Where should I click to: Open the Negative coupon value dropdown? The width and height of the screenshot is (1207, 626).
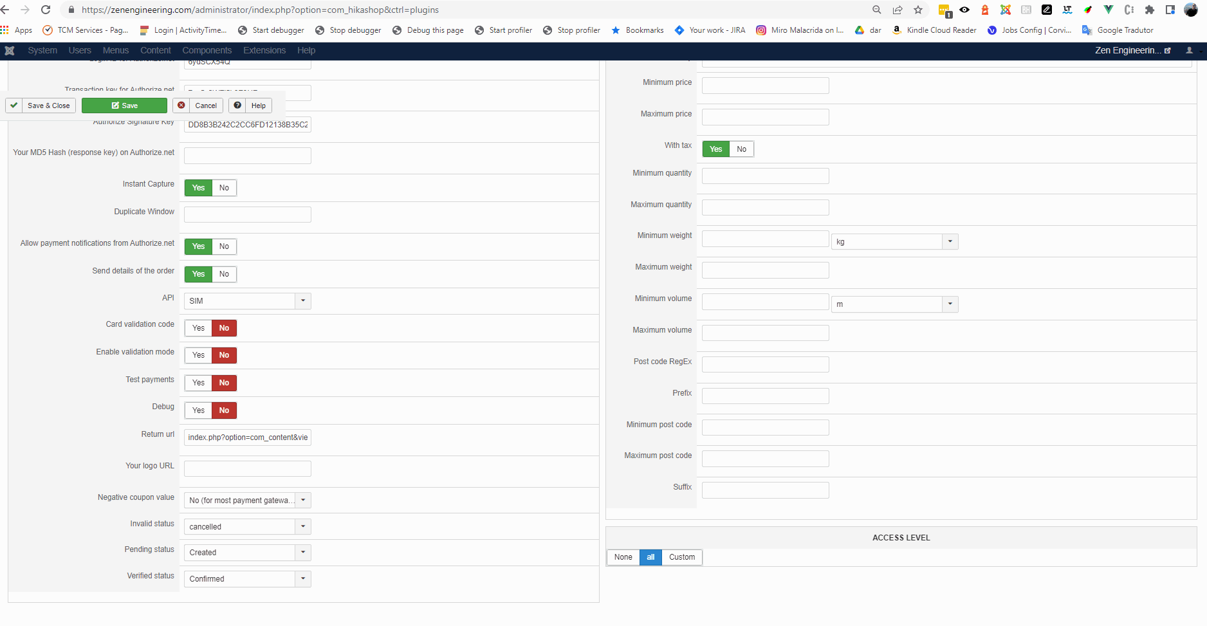[248, 500]
